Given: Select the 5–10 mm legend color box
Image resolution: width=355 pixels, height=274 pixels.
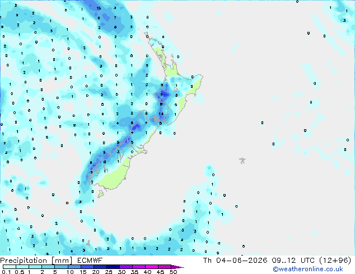Looking at the screenshot, I should (x=62, y=267).
